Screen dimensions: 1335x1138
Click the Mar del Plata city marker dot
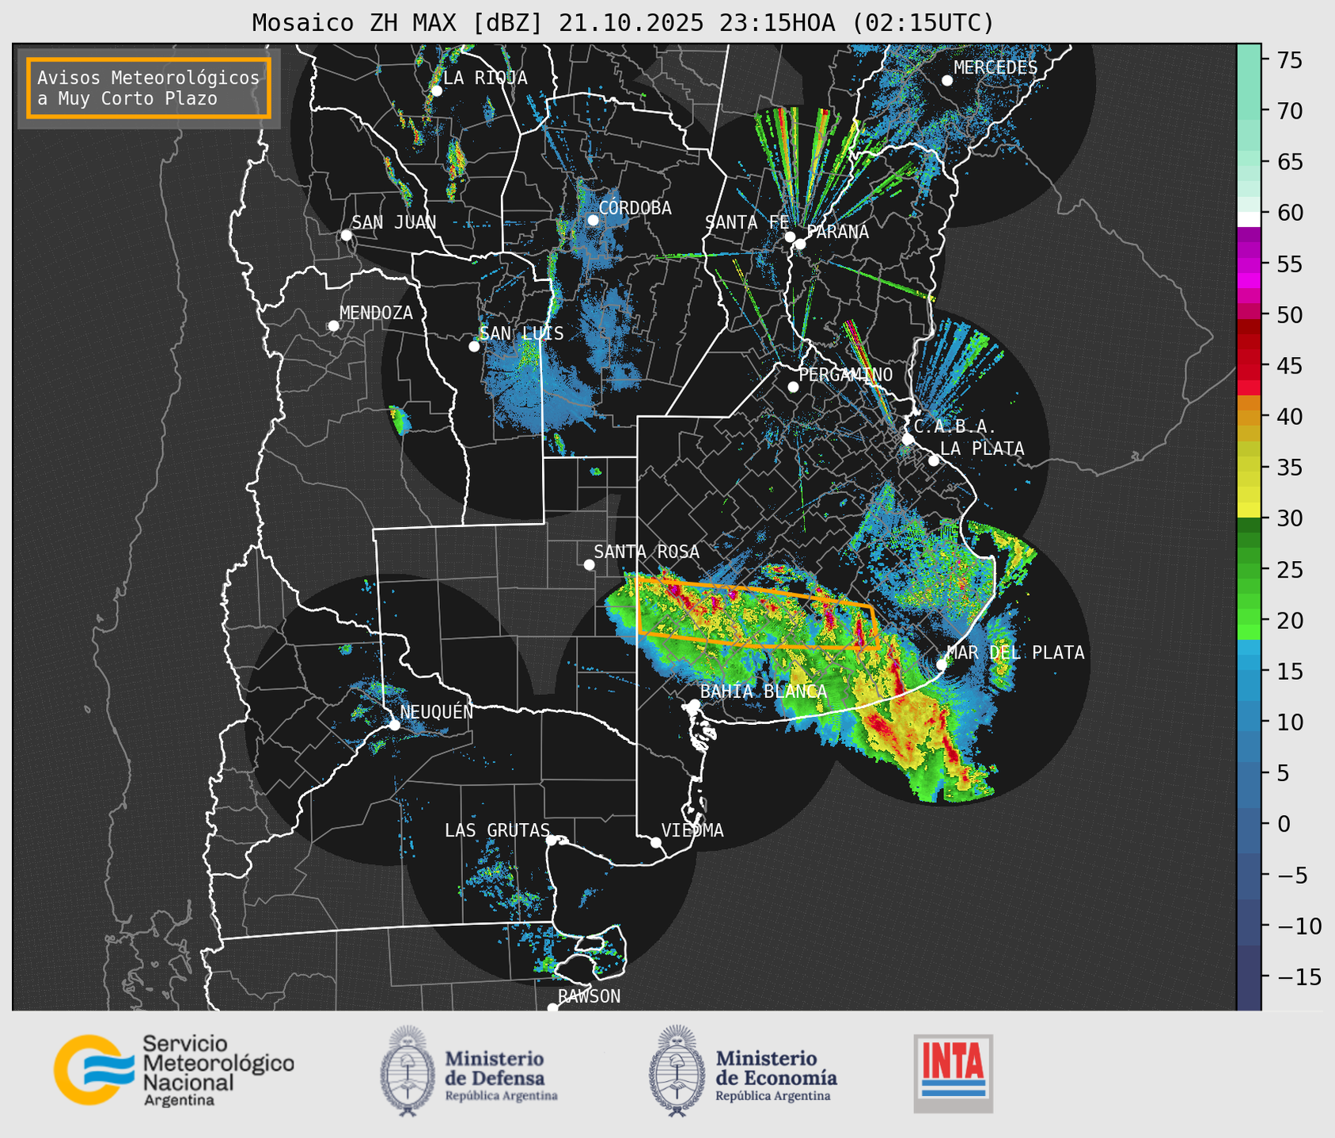click(x=942, y=664)
